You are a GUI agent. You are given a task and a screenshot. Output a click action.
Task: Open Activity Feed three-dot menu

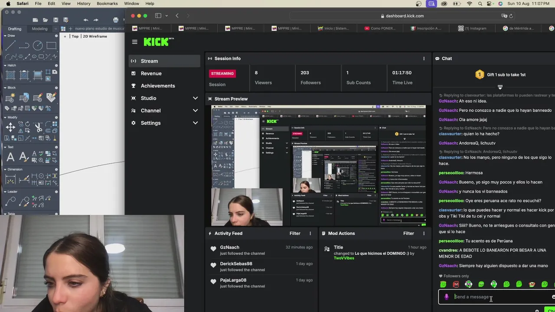(310, 233)
